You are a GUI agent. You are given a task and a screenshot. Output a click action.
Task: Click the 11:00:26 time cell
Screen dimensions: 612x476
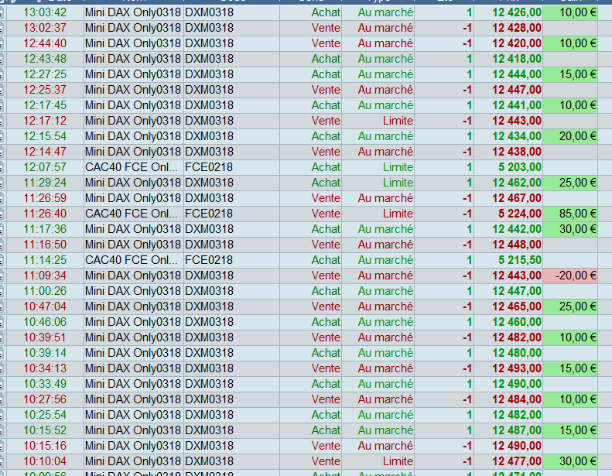coord(45,291)
